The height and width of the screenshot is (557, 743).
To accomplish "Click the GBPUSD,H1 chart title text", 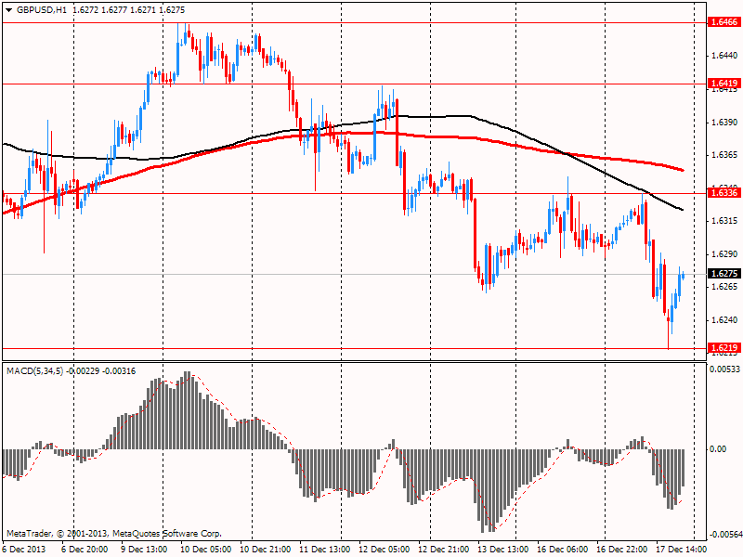I will pyautogui.click(x=42, y=10).
